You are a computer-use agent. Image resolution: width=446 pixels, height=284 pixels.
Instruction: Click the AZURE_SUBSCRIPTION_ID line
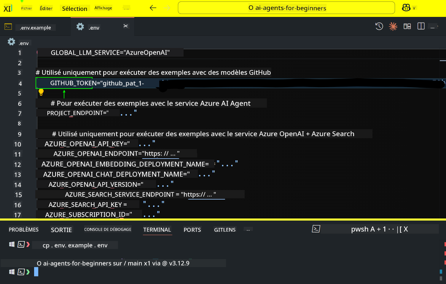103,214
